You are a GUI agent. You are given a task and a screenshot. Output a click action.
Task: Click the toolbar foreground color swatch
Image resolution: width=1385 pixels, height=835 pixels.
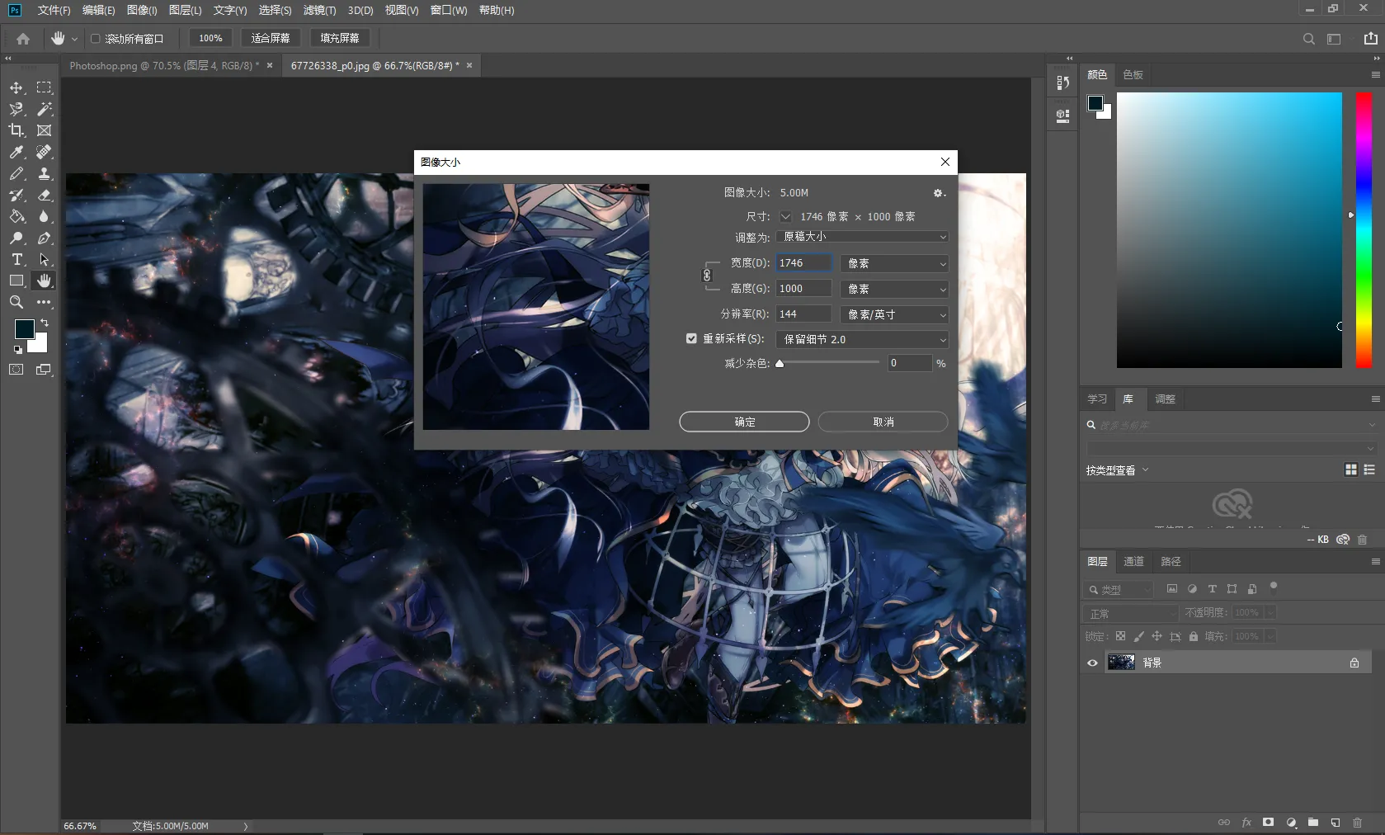pos(25,329)
